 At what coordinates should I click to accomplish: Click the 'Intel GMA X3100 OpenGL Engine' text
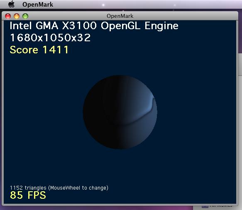(x=94, y=26)
